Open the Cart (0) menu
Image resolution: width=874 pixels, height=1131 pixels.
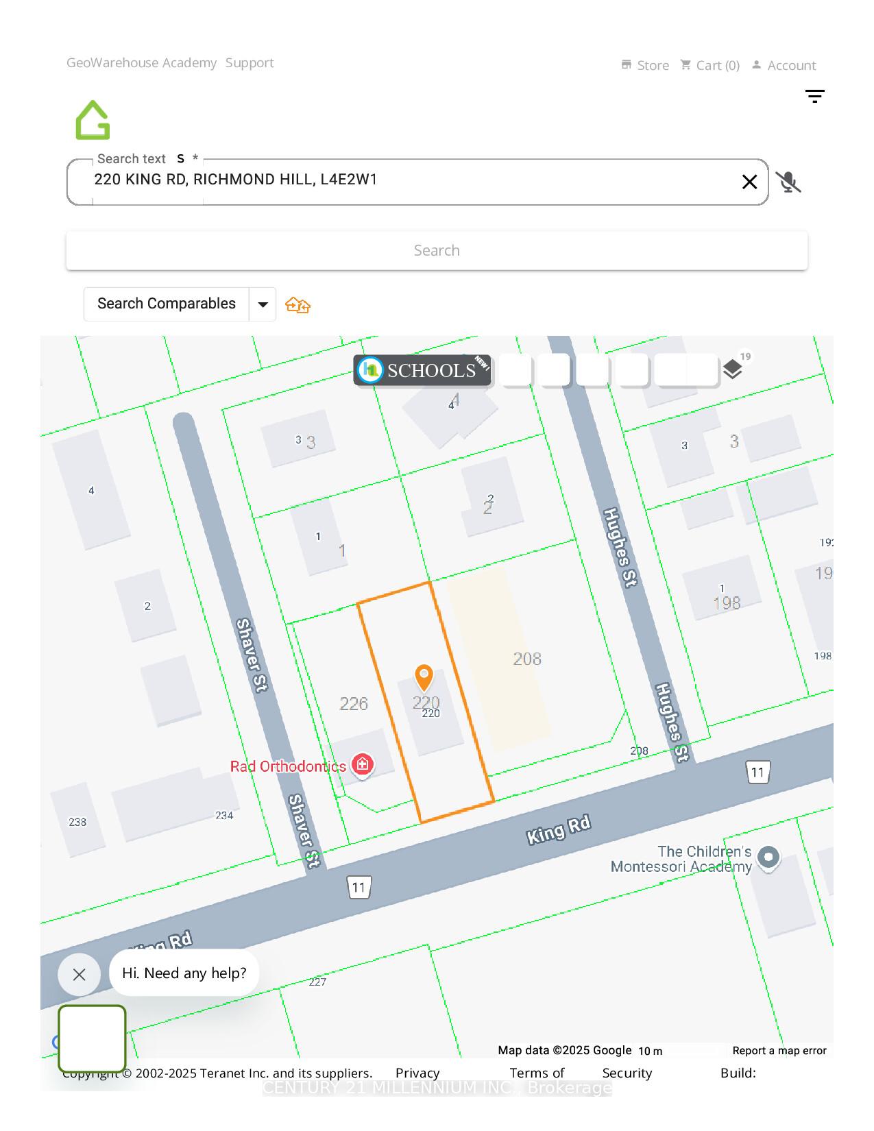709,66
